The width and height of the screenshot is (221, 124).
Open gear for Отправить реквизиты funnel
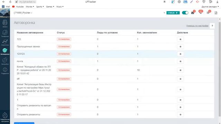click(180, 114)
